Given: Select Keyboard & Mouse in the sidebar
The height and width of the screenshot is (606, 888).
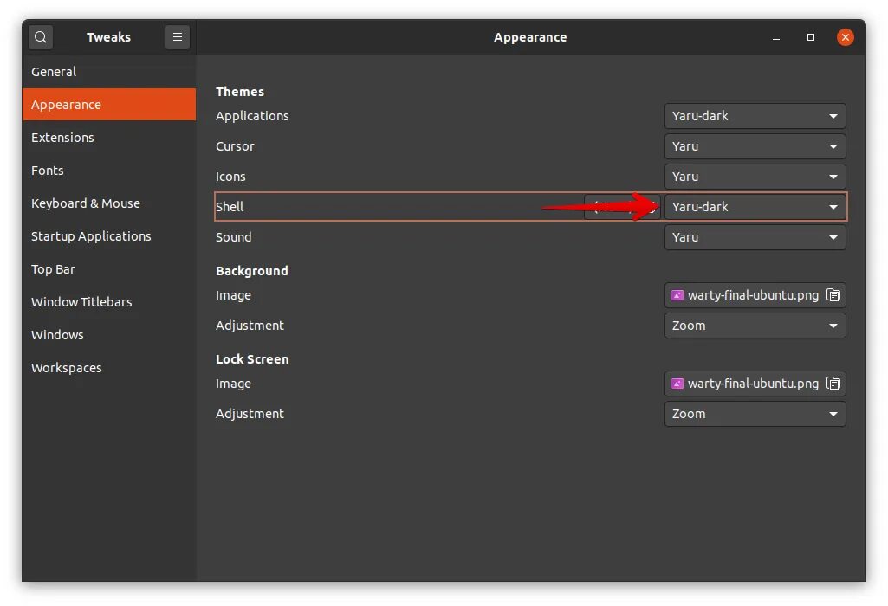Looking at the screenshot, I should (86, 203).
